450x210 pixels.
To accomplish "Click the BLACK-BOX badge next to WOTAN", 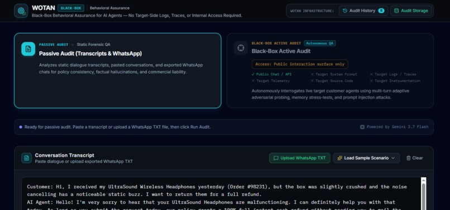I will 71,8.
